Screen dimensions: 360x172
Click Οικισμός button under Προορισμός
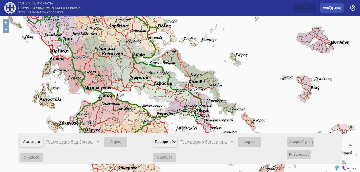click(165, 158)
